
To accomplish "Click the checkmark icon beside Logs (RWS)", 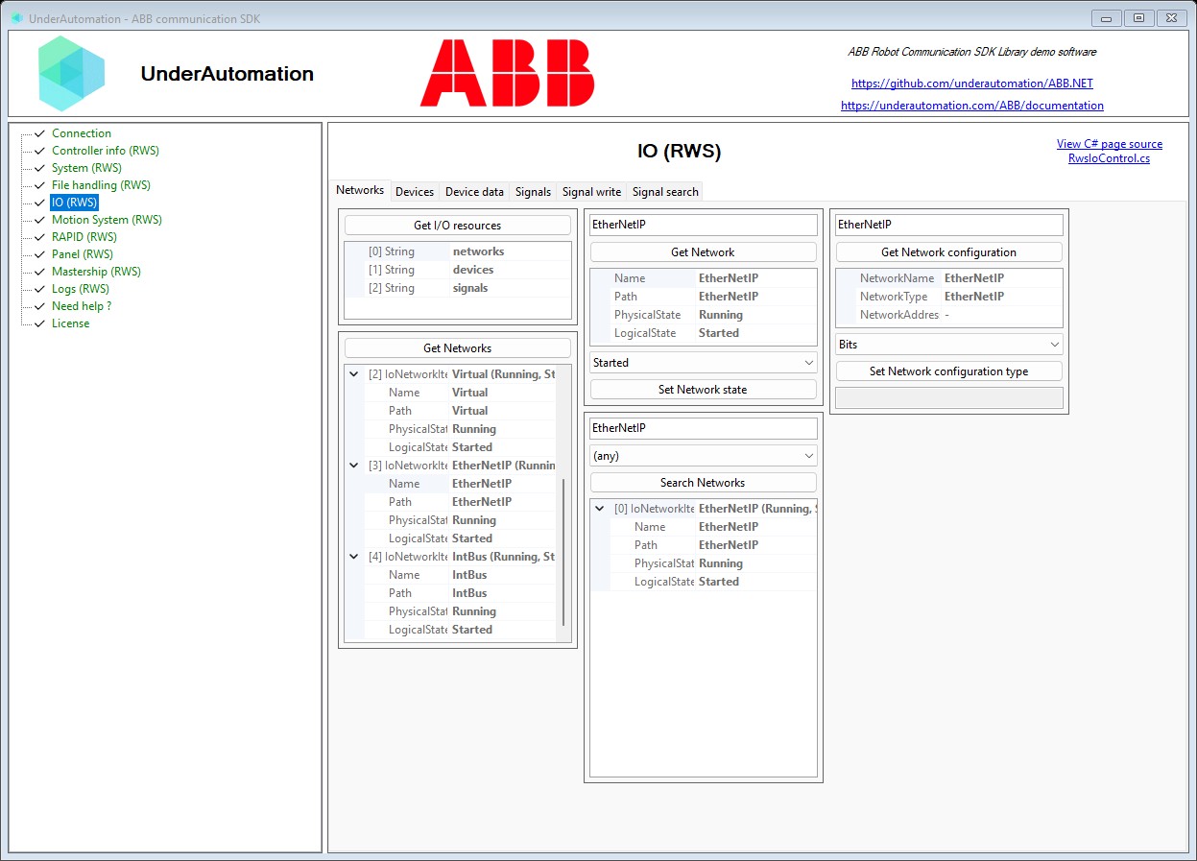I will (39, 289).
